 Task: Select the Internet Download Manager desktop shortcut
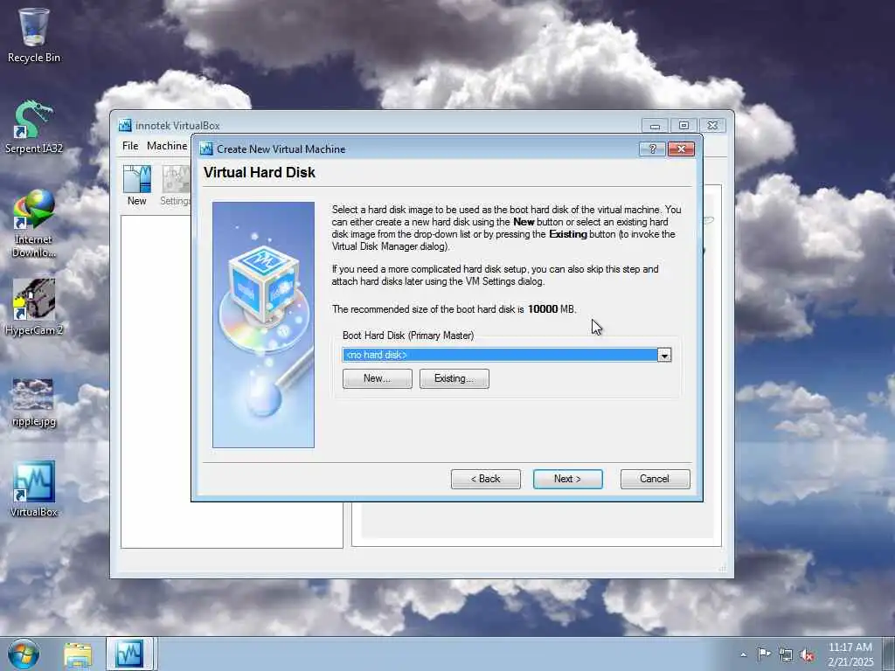[x=34, y=223]
